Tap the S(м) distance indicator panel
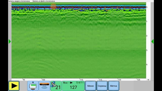The height and width of the screenshot is (91, 162). (x=73, y=86)
